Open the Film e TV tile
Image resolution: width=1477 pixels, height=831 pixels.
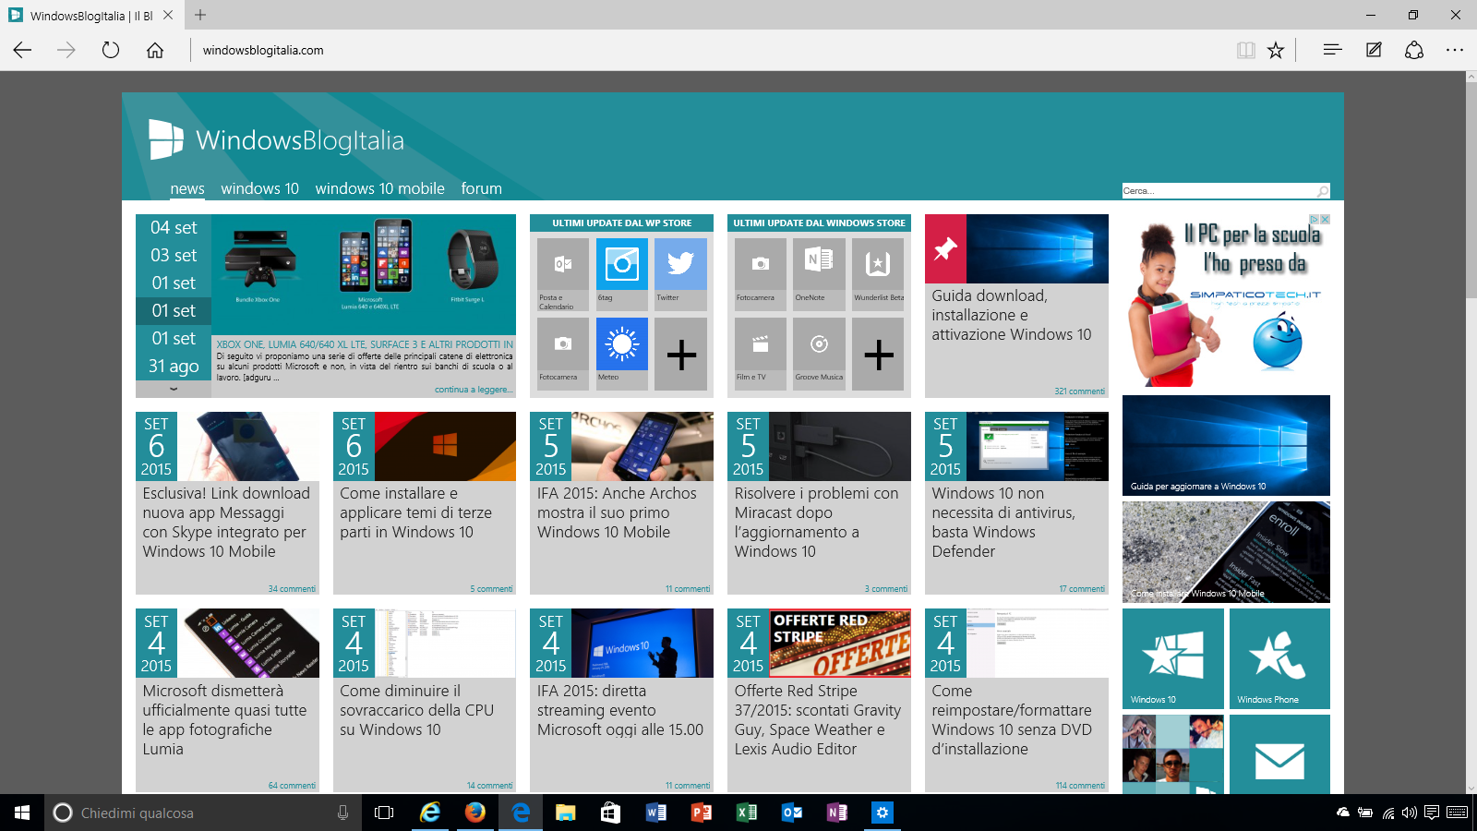pos(761,354)
